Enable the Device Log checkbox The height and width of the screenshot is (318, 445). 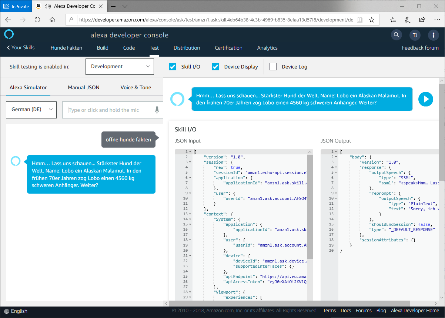273,67
